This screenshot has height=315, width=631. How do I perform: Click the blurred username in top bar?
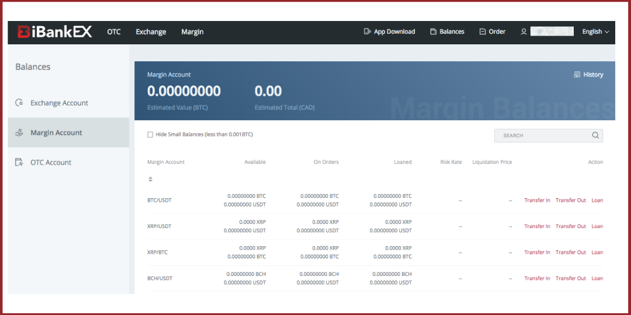point(552,32)
